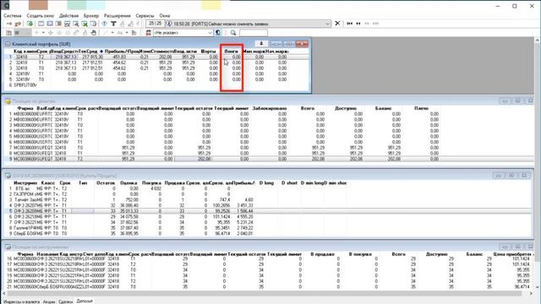Viewport: 541px width, 304px height.
Task: Select the ОФЗ 26207 instrument row
Action: coord(269,205)
